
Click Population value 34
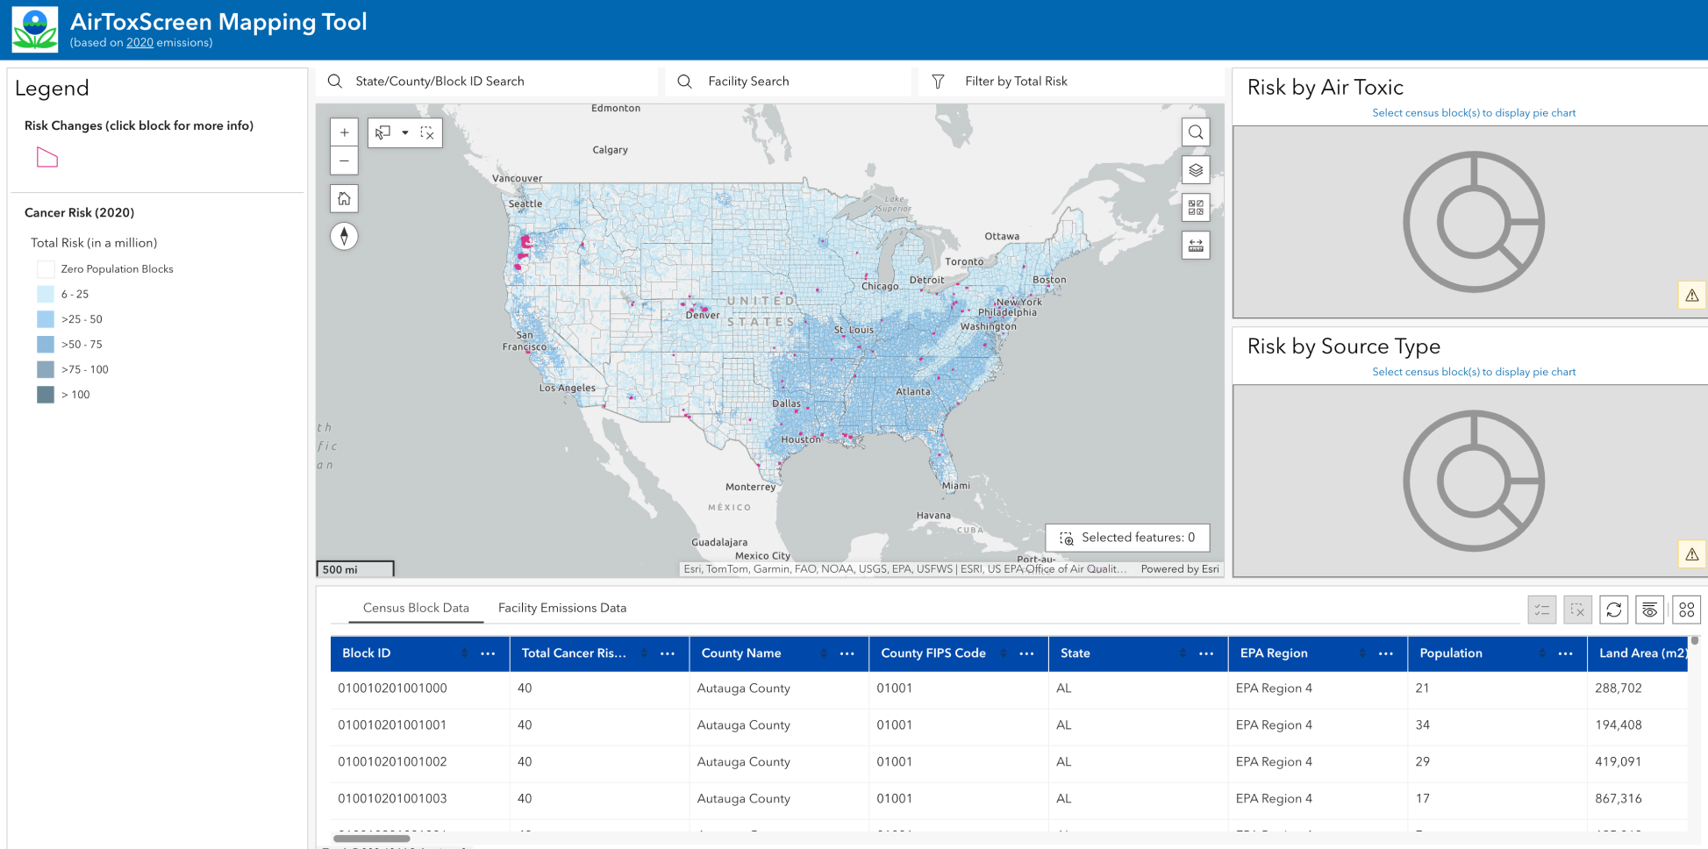1423,725
